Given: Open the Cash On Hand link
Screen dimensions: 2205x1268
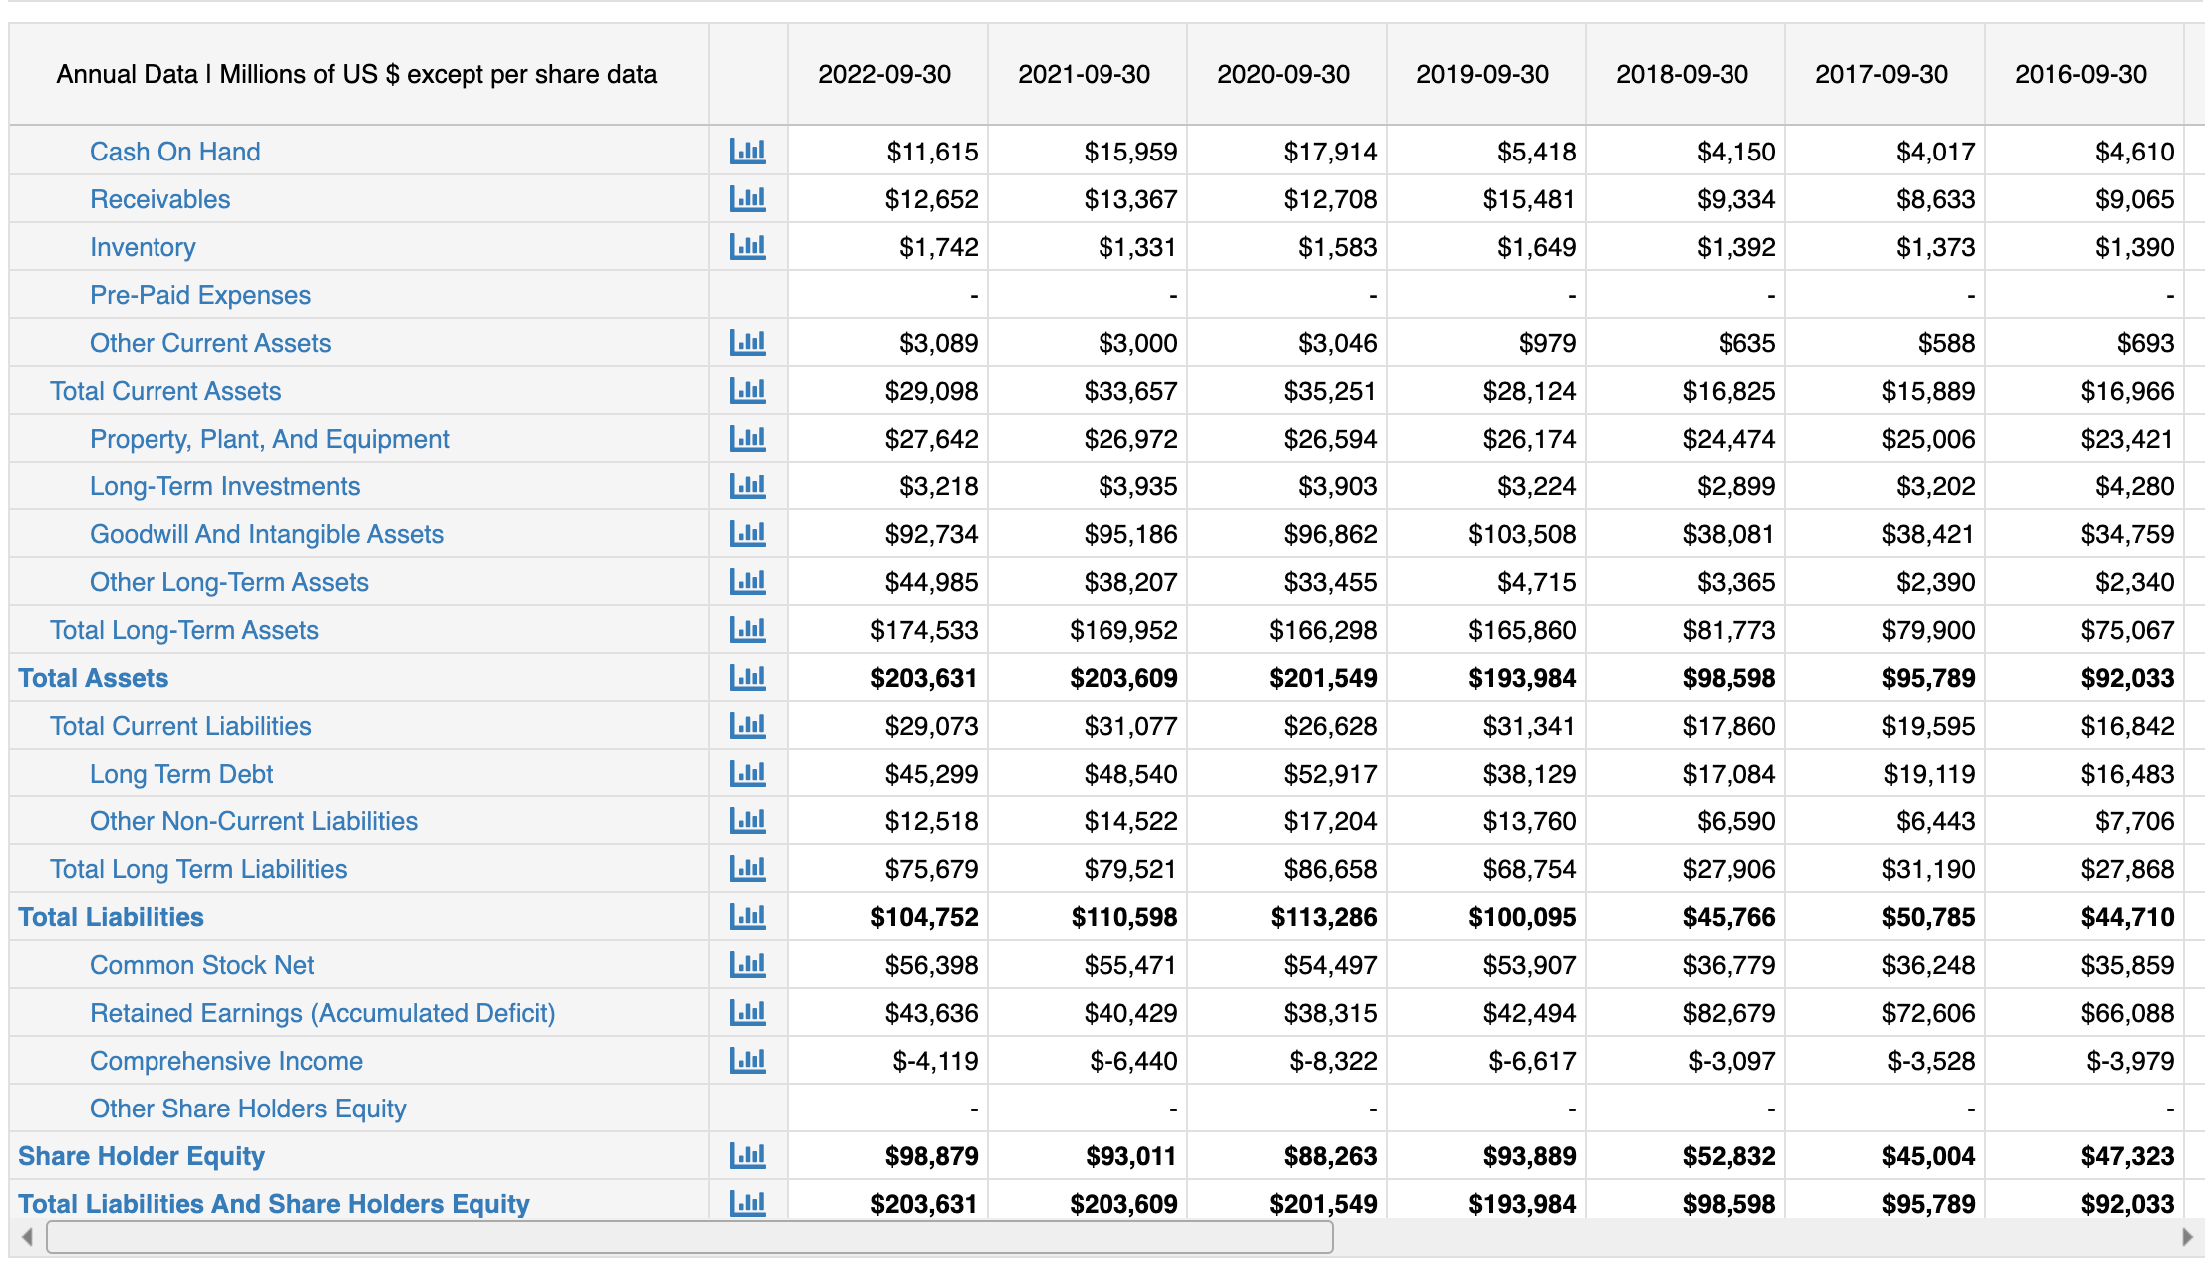Looking at the screenshot, I should coord(174,152).
